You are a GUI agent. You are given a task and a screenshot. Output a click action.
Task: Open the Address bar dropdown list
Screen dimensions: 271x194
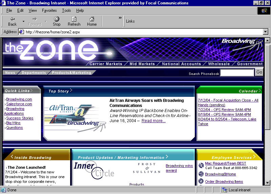click(x=266, y=32)
